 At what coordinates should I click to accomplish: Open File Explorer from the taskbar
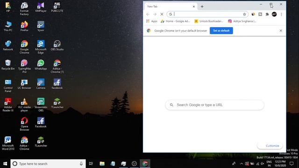click(102, 164)
